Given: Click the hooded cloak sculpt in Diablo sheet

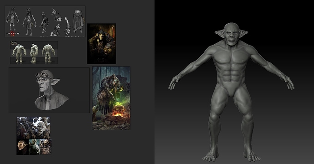Looking at the screenshot, I should pyautogui.click(x=78, y=22).
